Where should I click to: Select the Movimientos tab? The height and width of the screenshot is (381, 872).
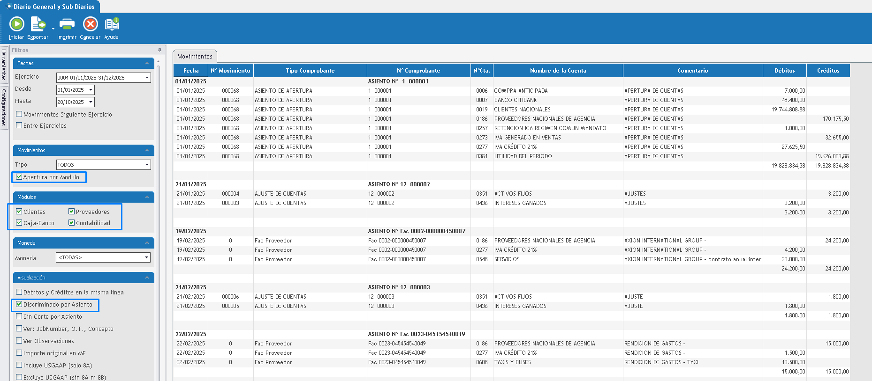tap(195, 56)
